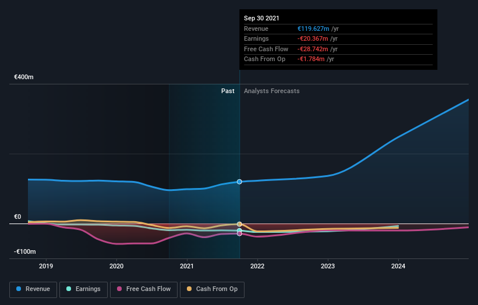The width and height of the screenshot is (478, 305).
Task: Click the Sep 30 2021 tooltip date
Action: (261, 18)
